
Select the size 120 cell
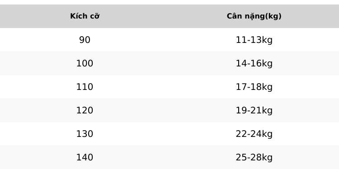(85, 110)
